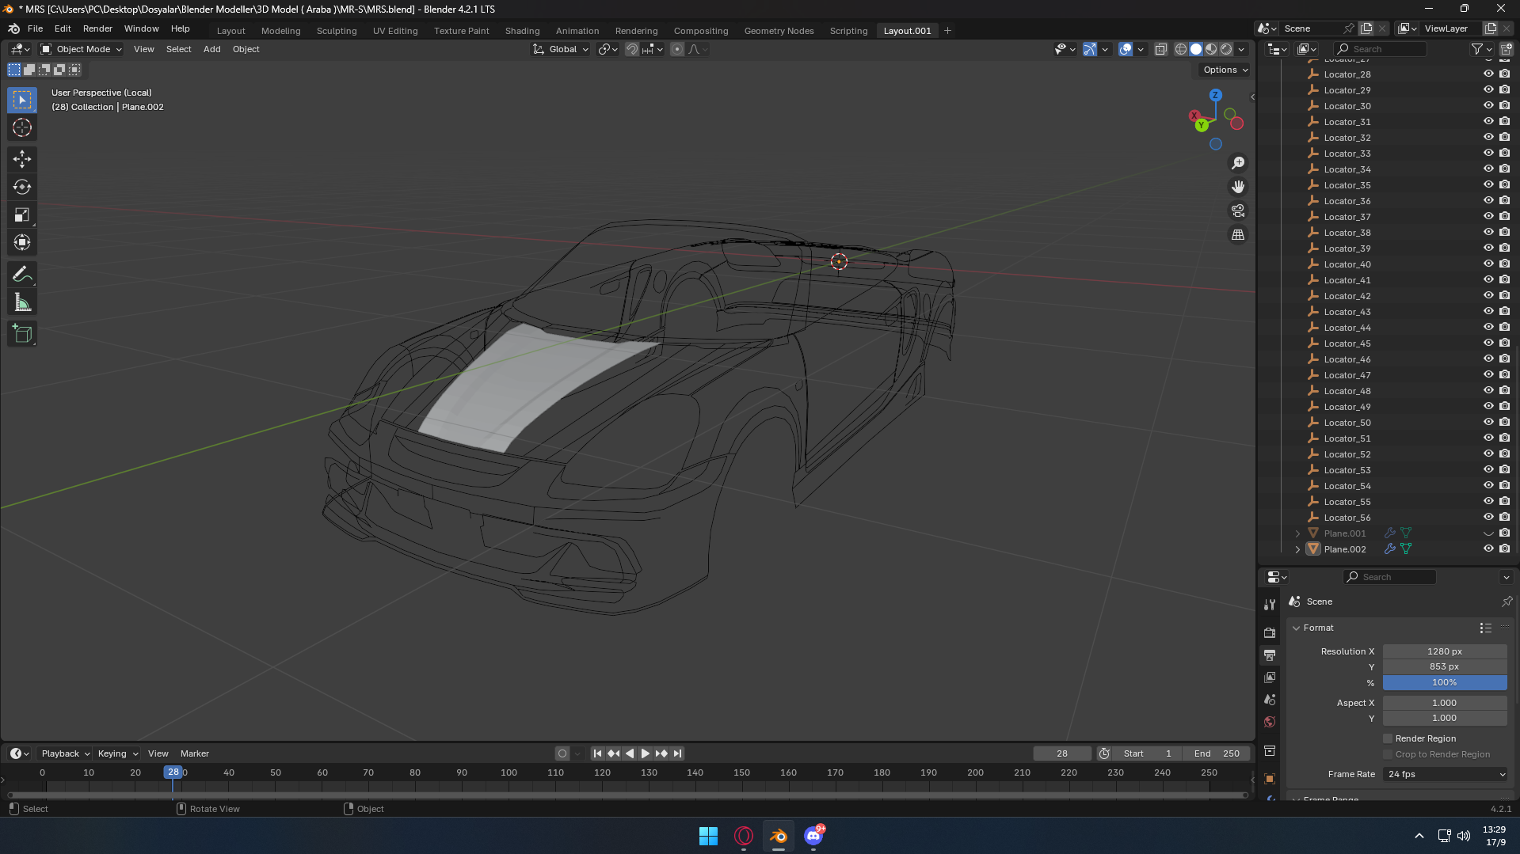
Task: Open the Frame Rate dropdown
Action: [x=1445, y=774]
